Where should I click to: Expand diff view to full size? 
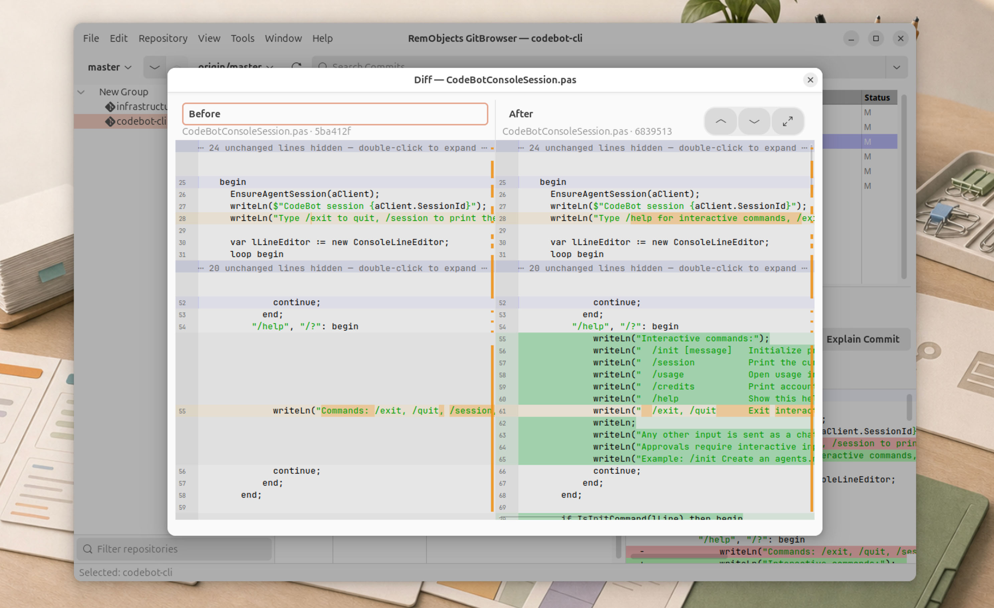click(x=787, y=121)
